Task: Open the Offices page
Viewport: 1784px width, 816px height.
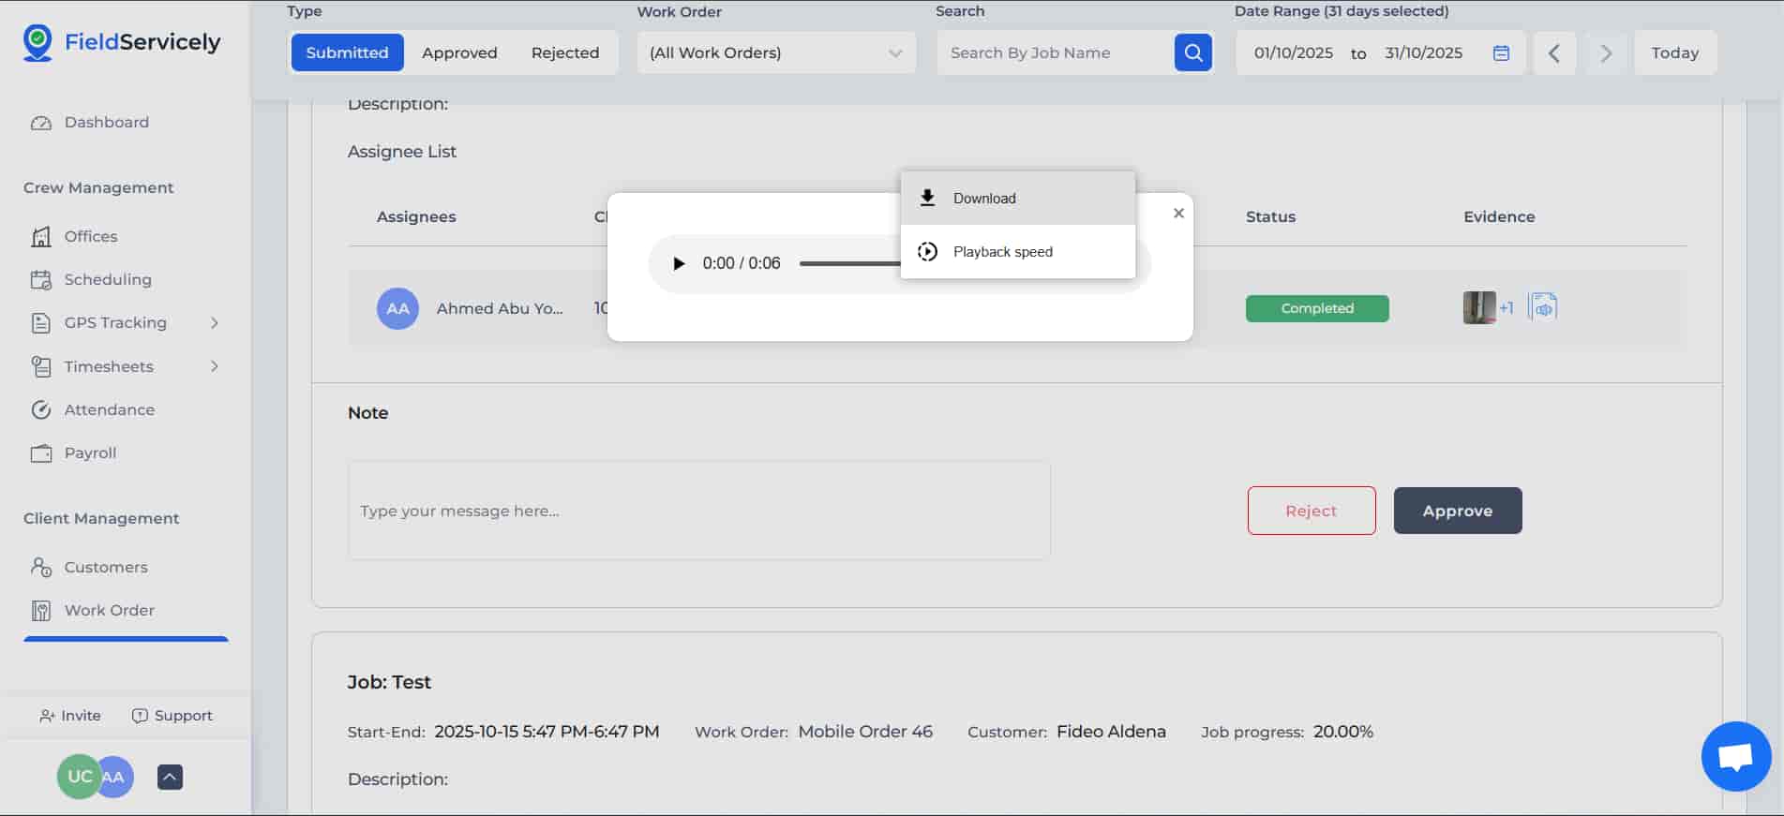Action: [75, 236]
